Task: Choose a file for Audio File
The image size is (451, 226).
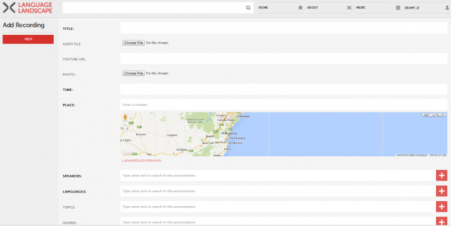Action: click(134, 43)
